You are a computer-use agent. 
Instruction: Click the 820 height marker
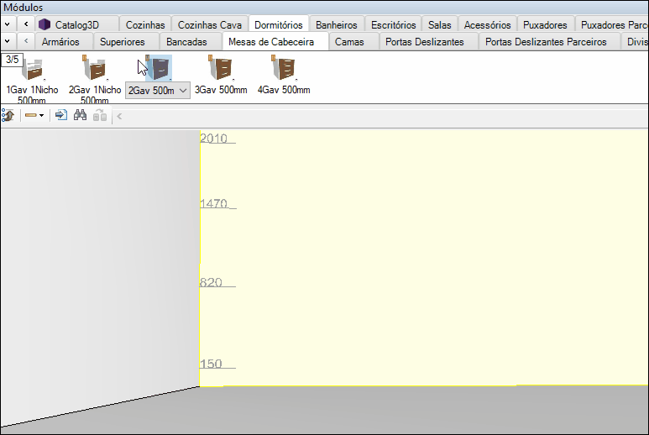pyautogui.click(x=211, y=282)
